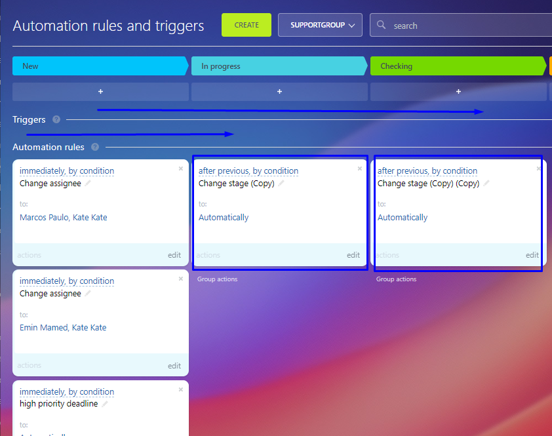Select the green Checking stage
The width and height of the screenshot is (552, 436).
458,66
